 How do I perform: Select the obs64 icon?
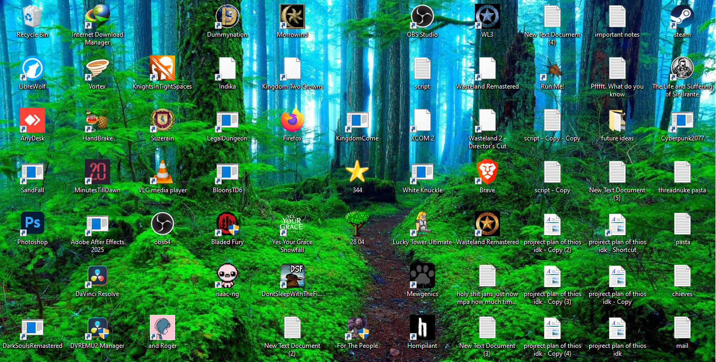coord(162,224)
